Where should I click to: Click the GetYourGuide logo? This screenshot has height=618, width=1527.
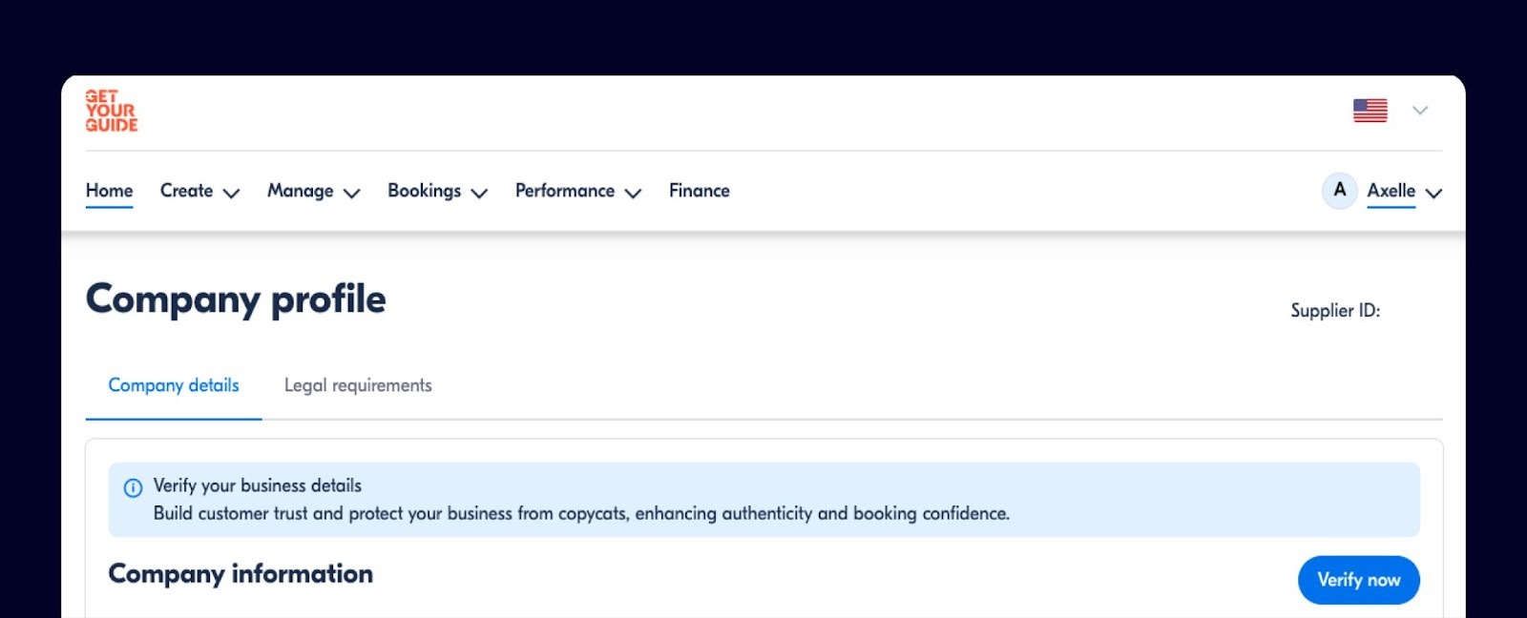[x=112, y=111]
